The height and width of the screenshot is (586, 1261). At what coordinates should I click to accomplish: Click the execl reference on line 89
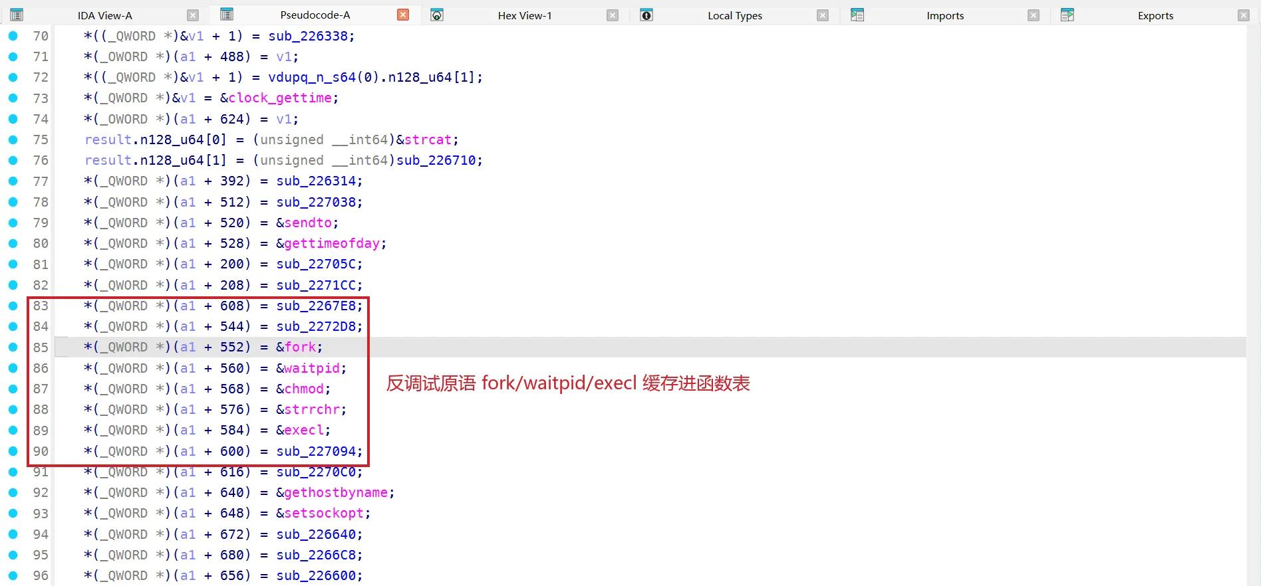tap(304, 430)
